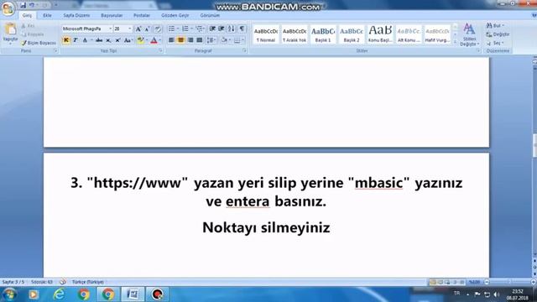Viewport: 537px width, 302px height.
Task: Apply the Alt Konu style
Action: (x=409, y=34)
